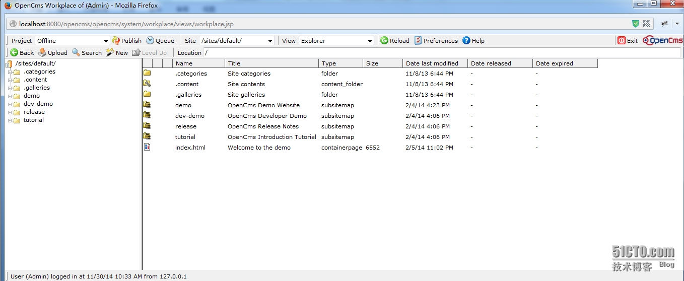The height and width of the screenshot is (281, 684).
Task: Open the release link in file list
Action: coord(186,126)
